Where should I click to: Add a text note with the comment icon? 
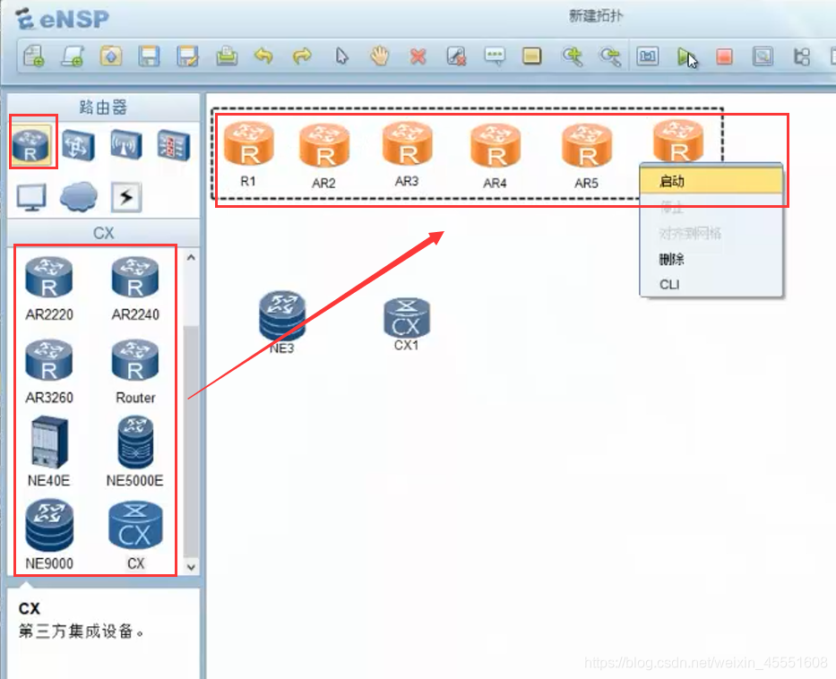tap(495, 56)
